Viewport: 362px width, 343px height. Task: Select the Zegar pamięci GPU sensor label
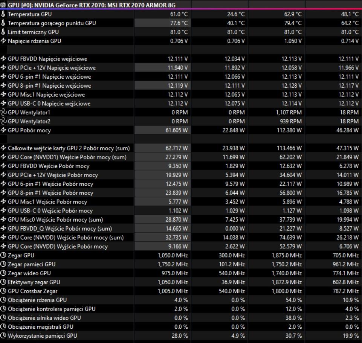(x=32, y=264)
